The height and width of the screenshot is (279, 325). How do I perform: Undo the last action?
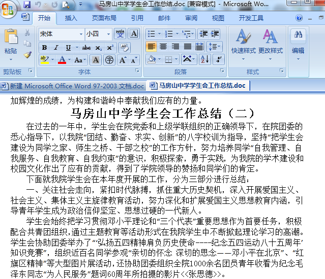(38, 5)
